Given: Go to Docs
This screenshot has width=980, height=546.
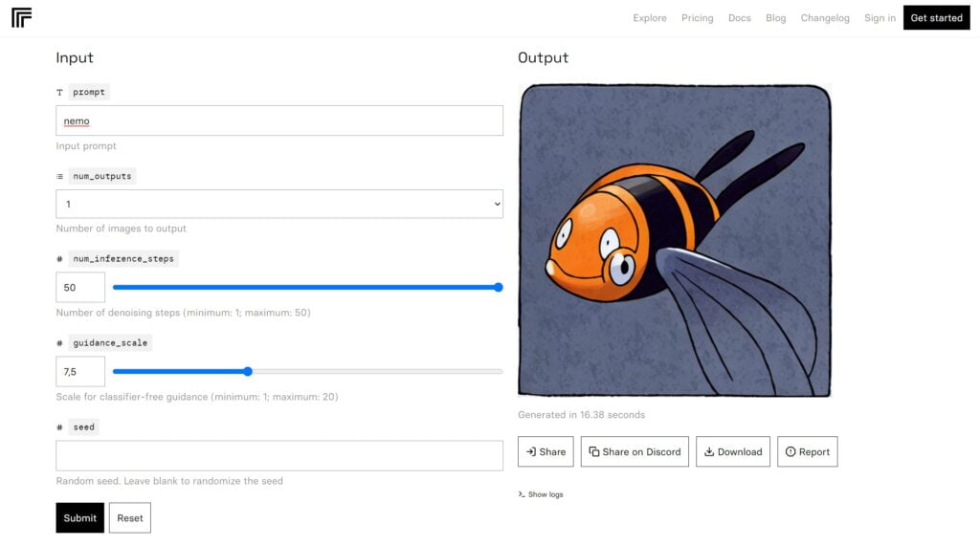Looking at the screenshot, I should pyautogui.click(x=740, y=18).
